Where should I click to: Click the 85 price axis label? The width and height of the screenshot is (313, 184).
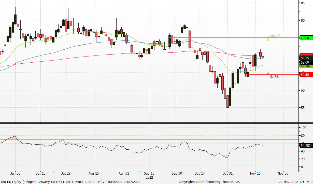click(303, 3)
